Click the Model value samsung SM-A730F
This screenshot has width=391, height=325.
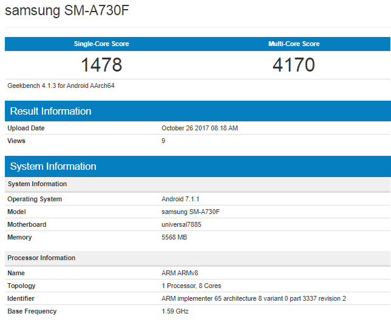tap(190, 212)
